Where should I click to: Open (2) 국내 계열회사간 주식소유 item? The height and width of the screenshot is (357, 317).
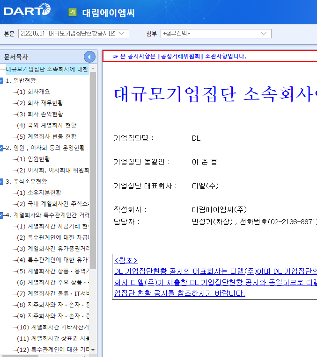[x=53, y=204]
